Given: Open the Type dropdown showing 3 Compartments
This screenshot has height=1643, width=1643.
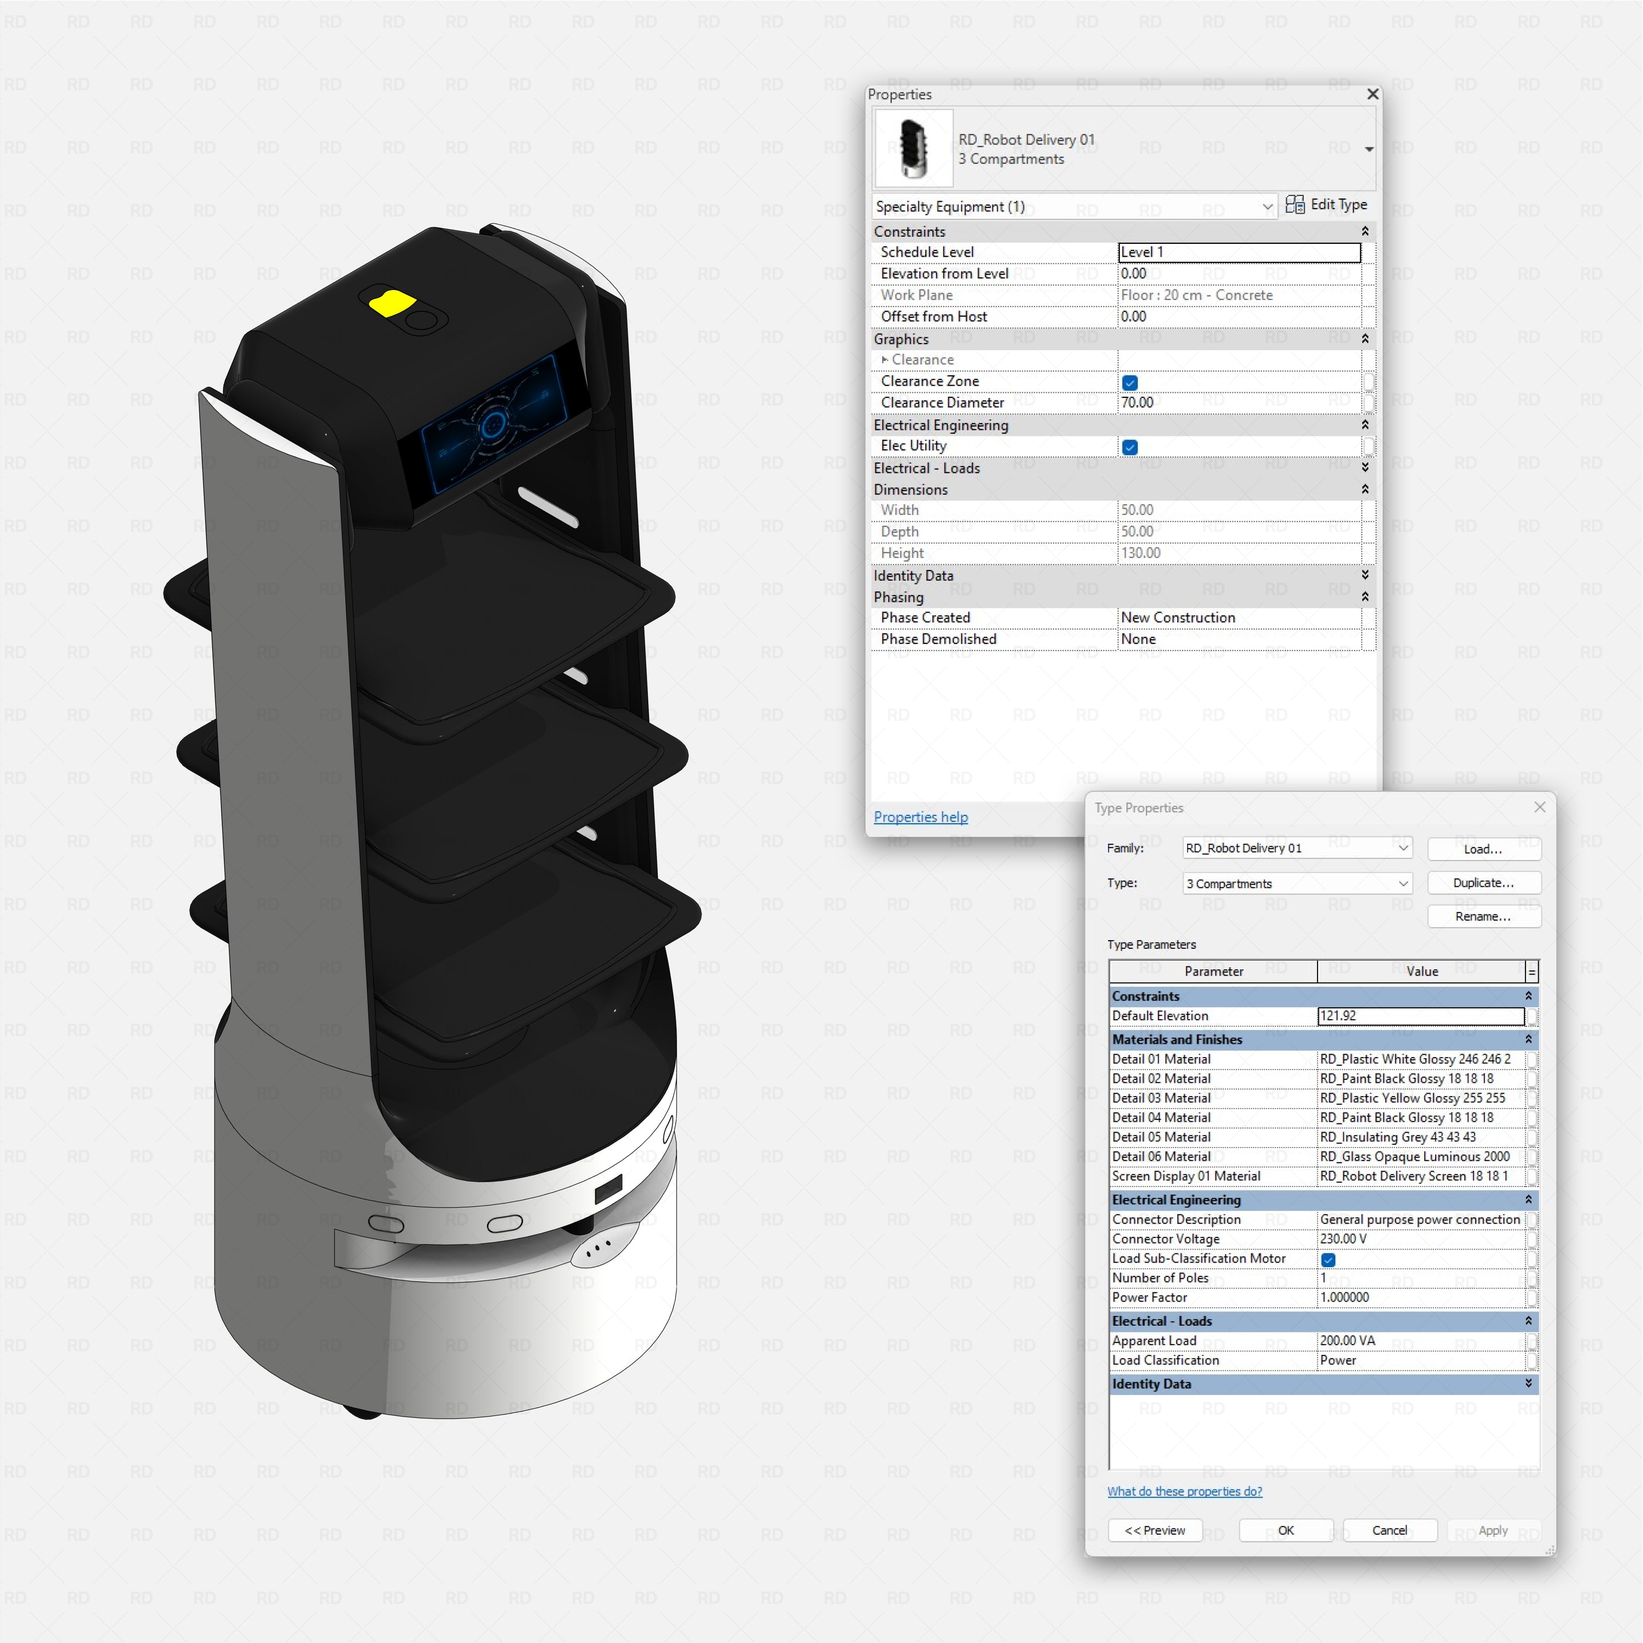Looking at the screenshot, I should point(1297,884).
